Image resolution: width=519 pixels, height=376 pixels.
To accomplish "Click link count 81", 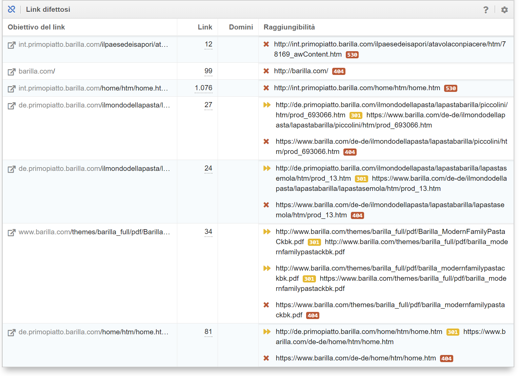I will (x=208, y=332).
